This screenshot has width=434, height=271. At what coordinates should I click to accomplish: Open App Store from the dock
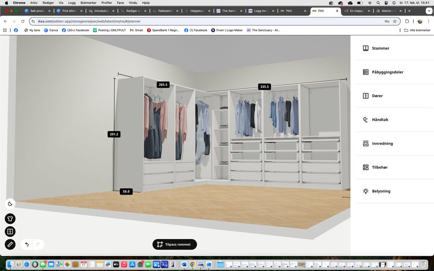click(x=132, y=264)
